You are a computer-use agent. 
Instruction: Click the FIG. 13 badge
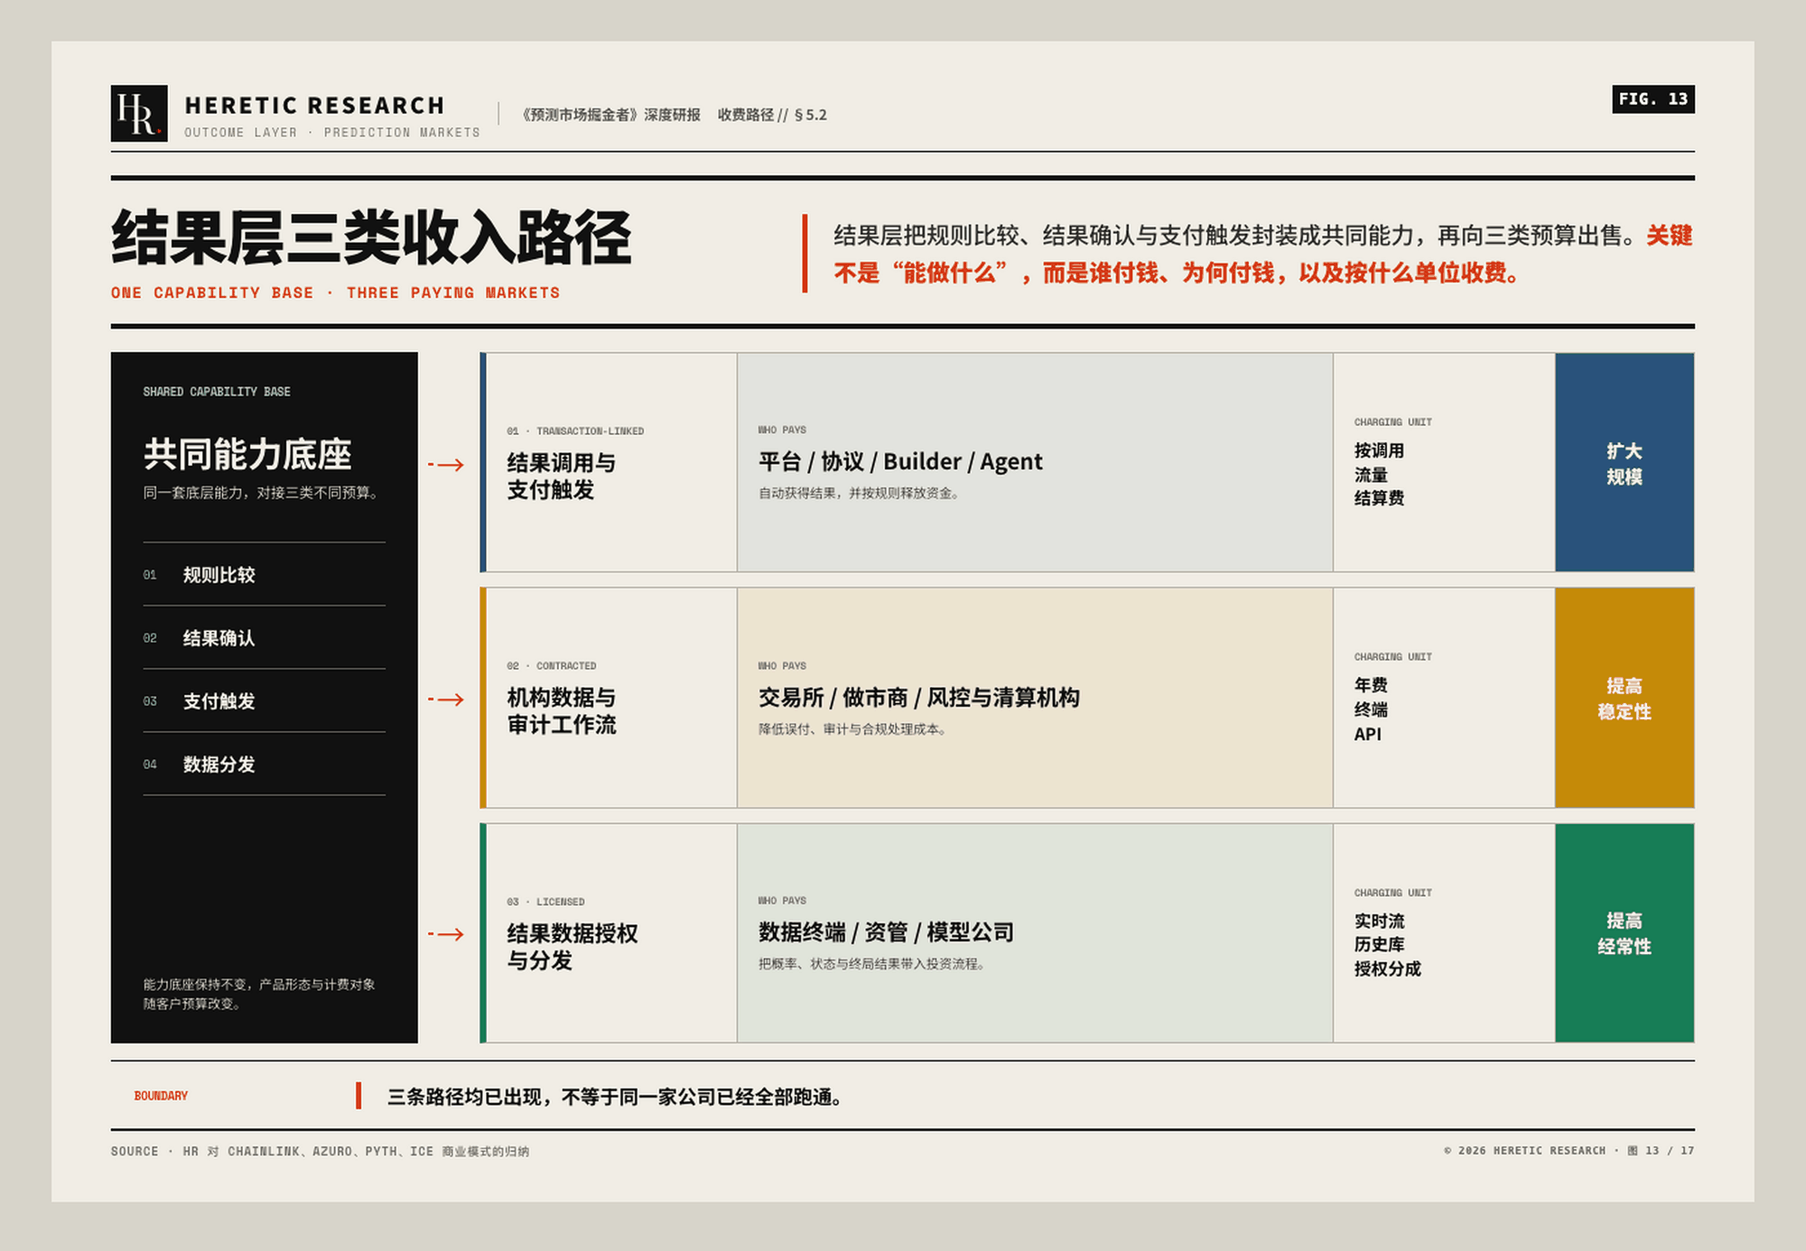pos(1652,99)
